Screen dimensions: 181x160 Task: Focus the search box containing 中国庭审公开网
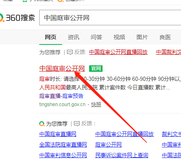tap(110, 18)
